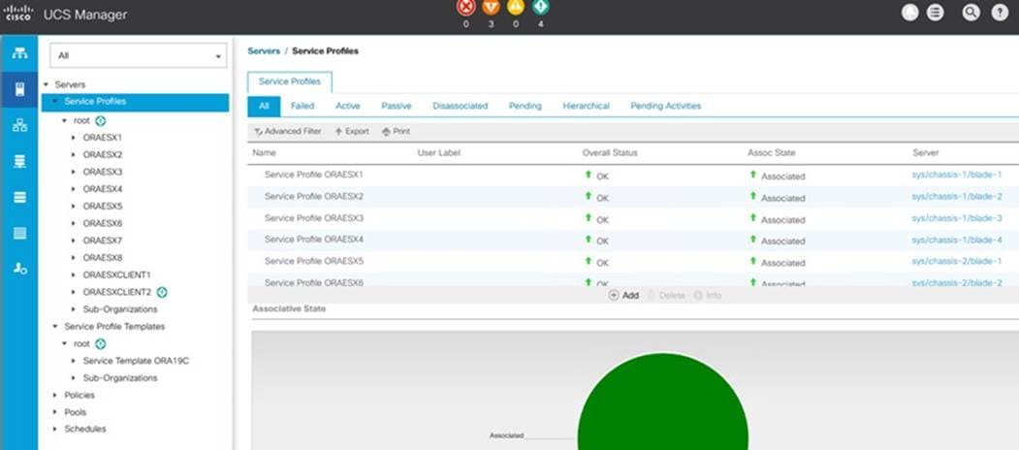Expand the Schedules tree node
The width and height of the screenshot is (1019, 450).
click(x=55, y=429)
